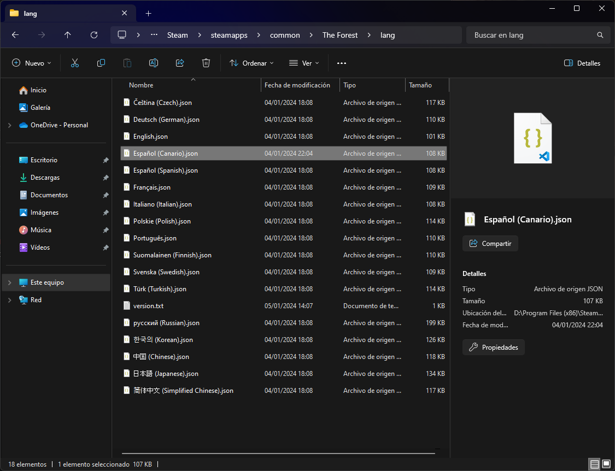Open the Ver dropdown

pyautogui.click(x=304, y=63)
